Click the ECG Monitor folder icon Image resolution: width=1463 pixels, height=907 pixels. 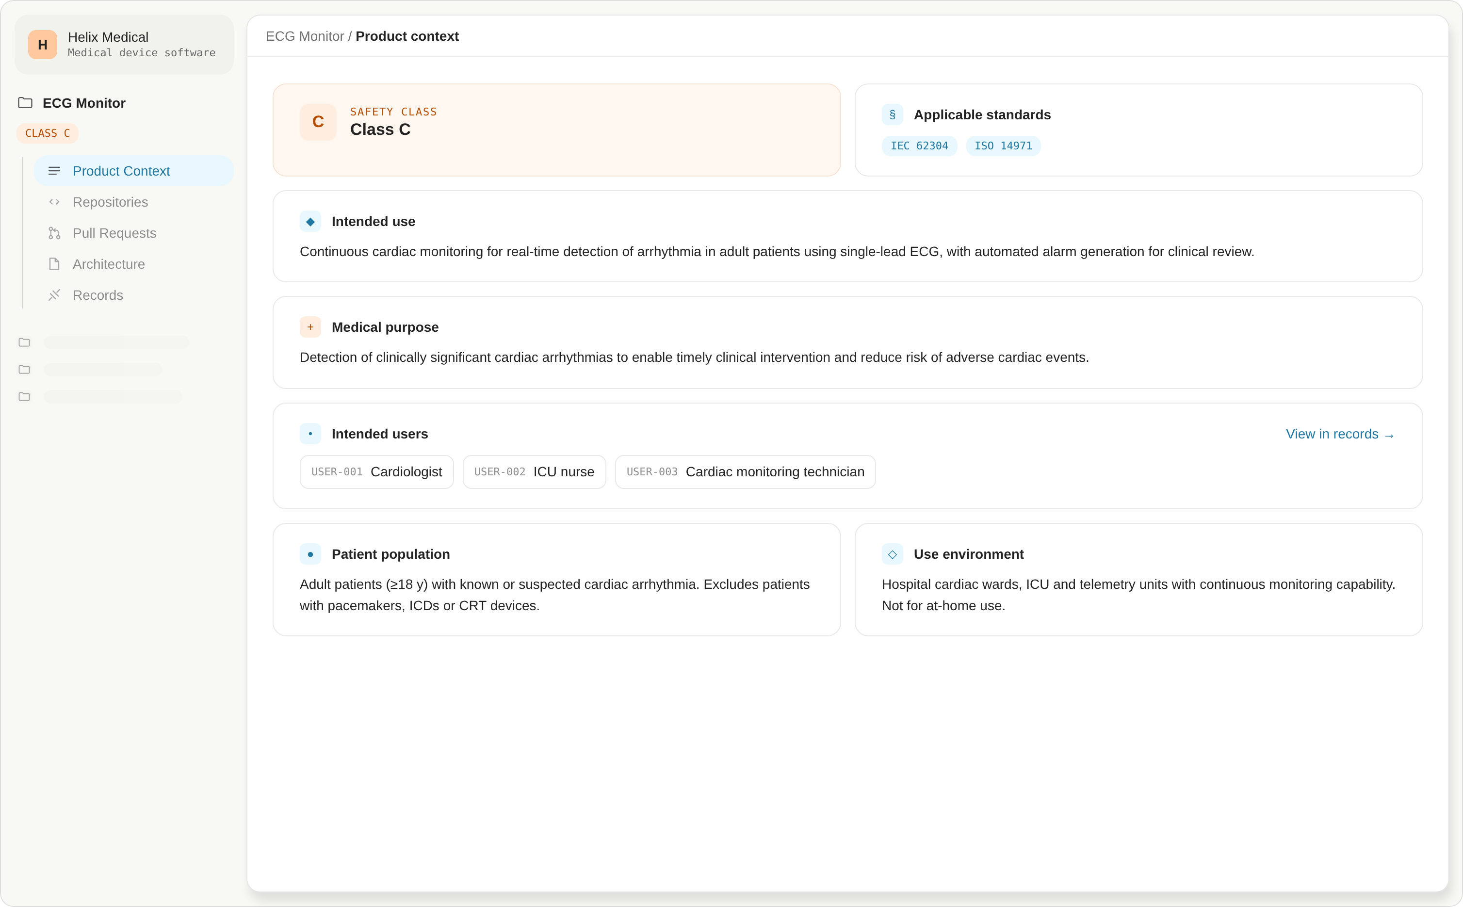(x=25, y=102)
